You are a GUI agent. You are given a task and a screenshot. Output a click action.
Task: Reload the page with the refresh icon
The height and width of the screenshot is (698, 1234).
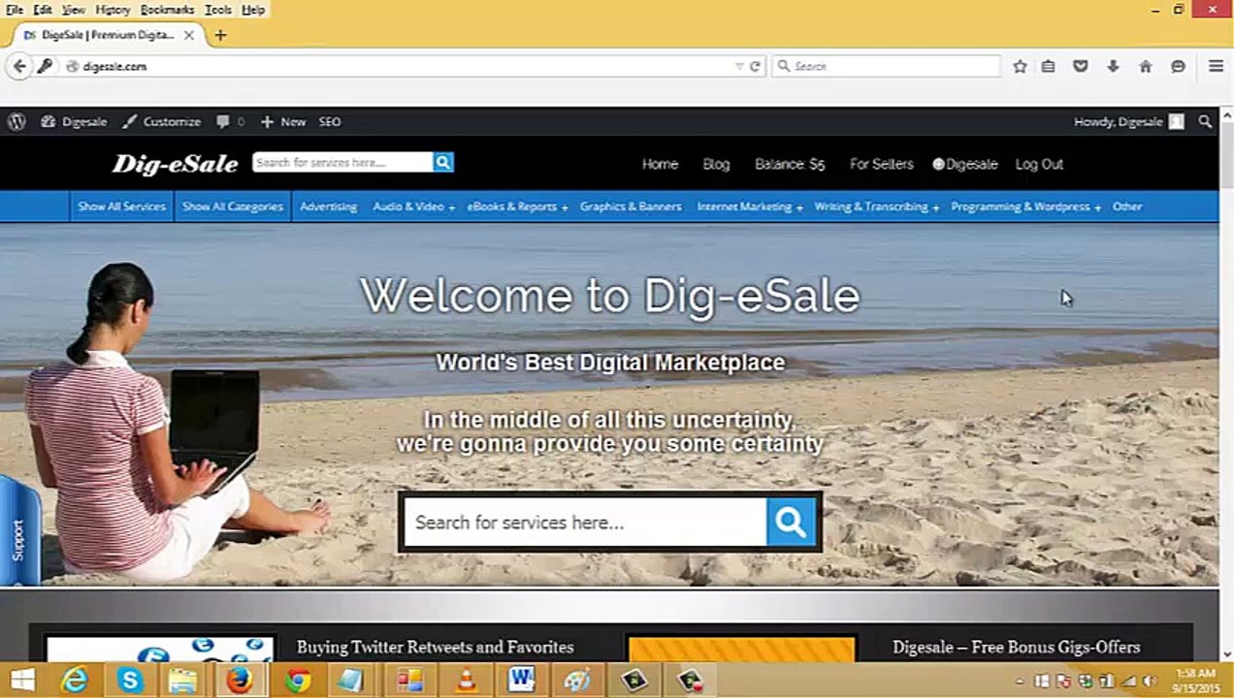coord(755,66)
